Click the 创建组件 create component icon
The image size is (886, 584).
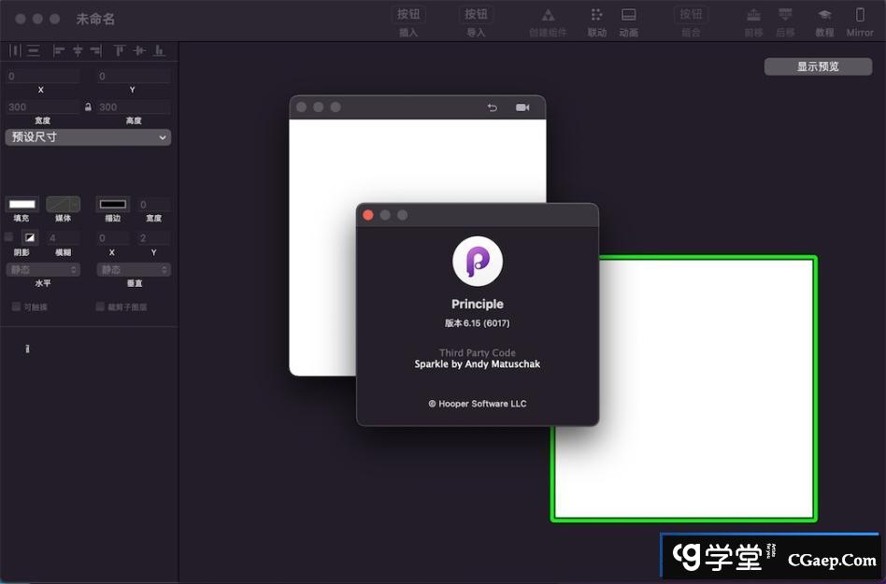(x=548, y=16)
